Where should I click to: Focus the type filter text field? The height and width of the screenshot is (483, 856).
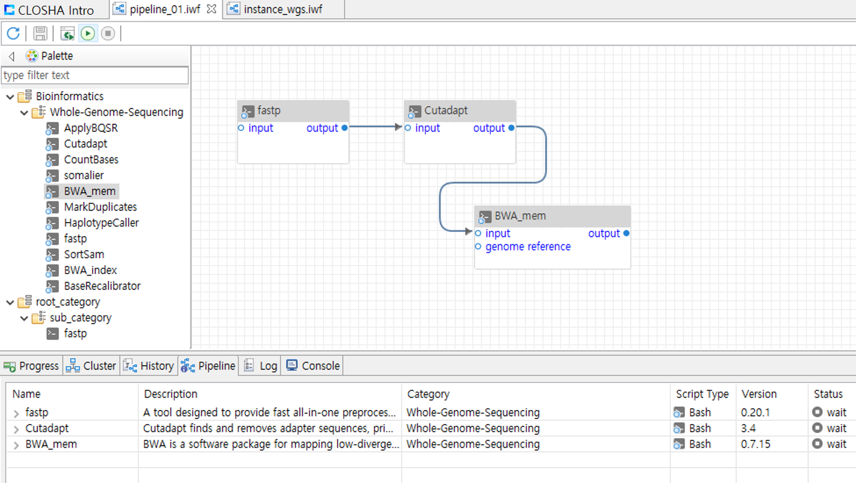(x=95, y=75)
